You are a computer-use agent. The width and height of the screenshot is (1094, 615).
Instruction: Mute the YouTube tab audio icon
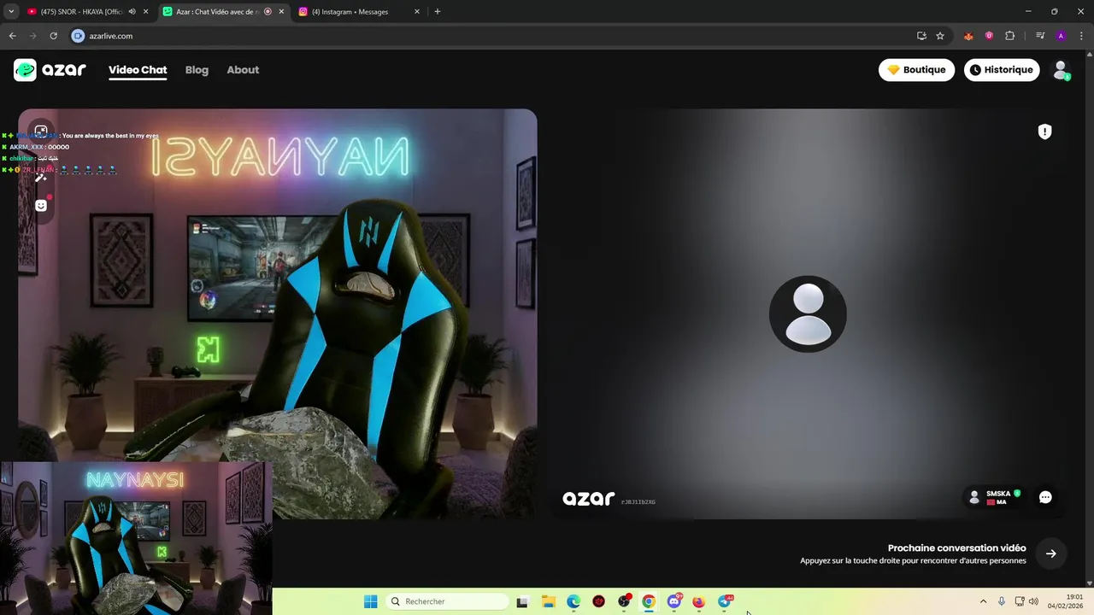point(132,12)
